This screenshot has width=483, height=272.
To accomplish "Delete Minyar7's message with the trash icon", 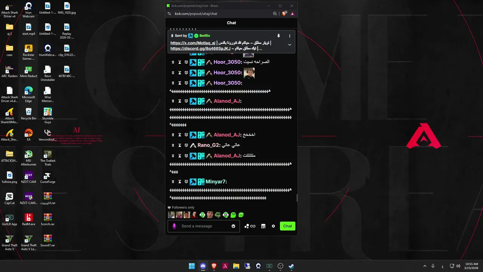I will pyautogui.click(x=173, y=182).
